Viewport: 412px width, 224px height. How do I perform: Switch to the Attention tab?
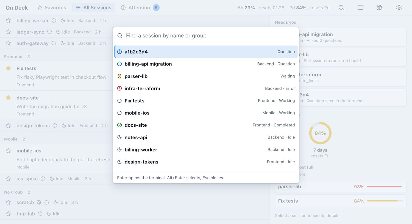tap(140, 8)
